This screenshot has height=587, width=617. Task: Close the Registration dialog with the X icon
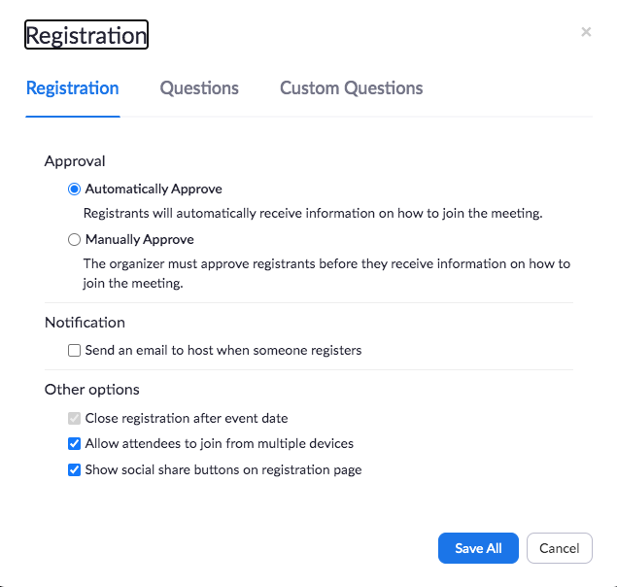586,32
